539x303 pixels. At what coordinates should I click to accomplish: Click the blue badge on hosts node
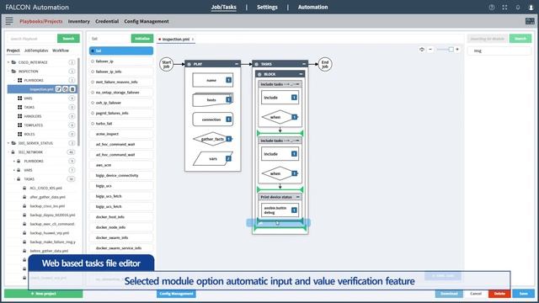coord(228,99)
